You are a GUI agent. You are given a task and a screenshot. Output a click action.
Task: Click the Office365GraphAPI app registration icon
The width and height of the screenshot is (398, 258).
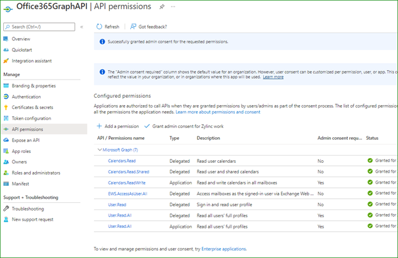(x=8, y=9)
